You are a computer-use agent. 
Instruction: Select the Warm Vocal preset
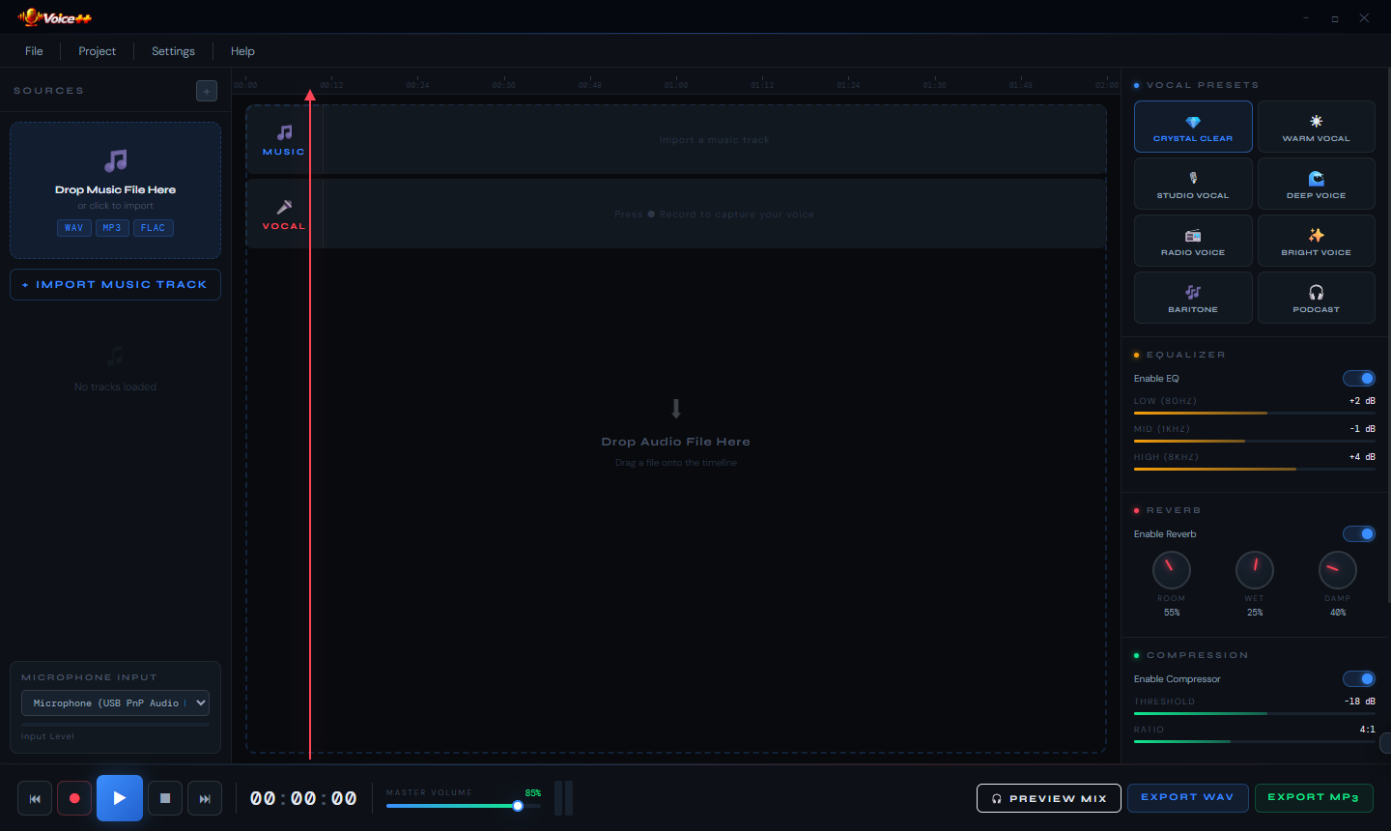tap(1316, 127)
